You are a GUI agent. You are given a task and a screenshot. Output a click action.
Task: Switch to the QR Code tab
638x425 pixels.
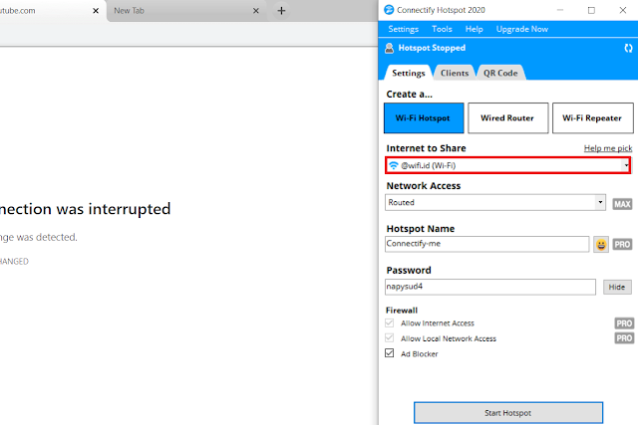pos(500,73)
